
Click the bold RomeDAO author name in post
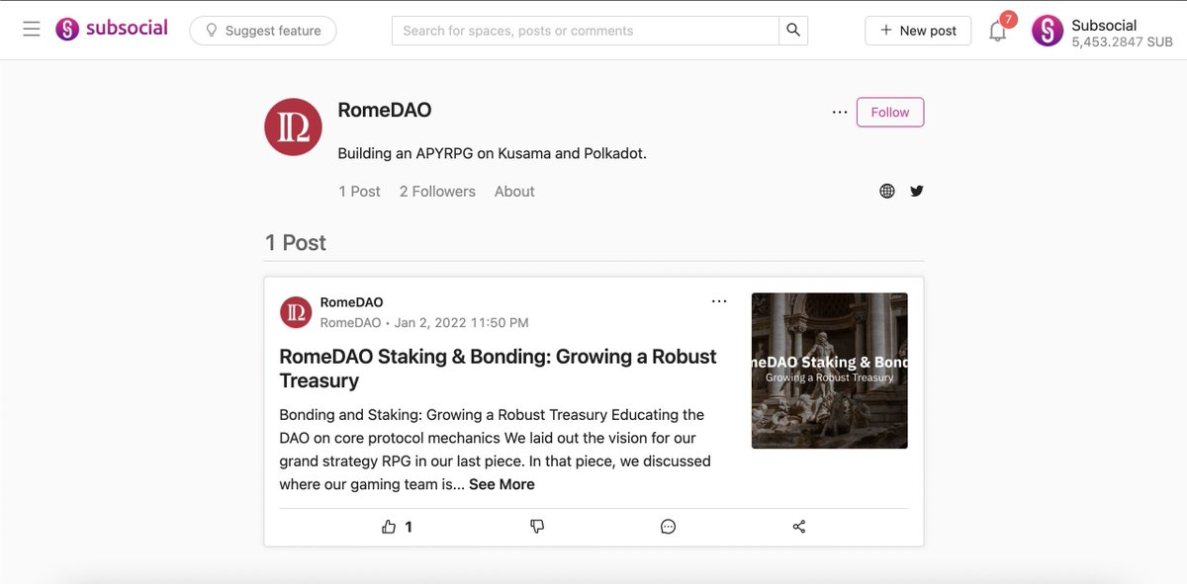coord(351,302)
